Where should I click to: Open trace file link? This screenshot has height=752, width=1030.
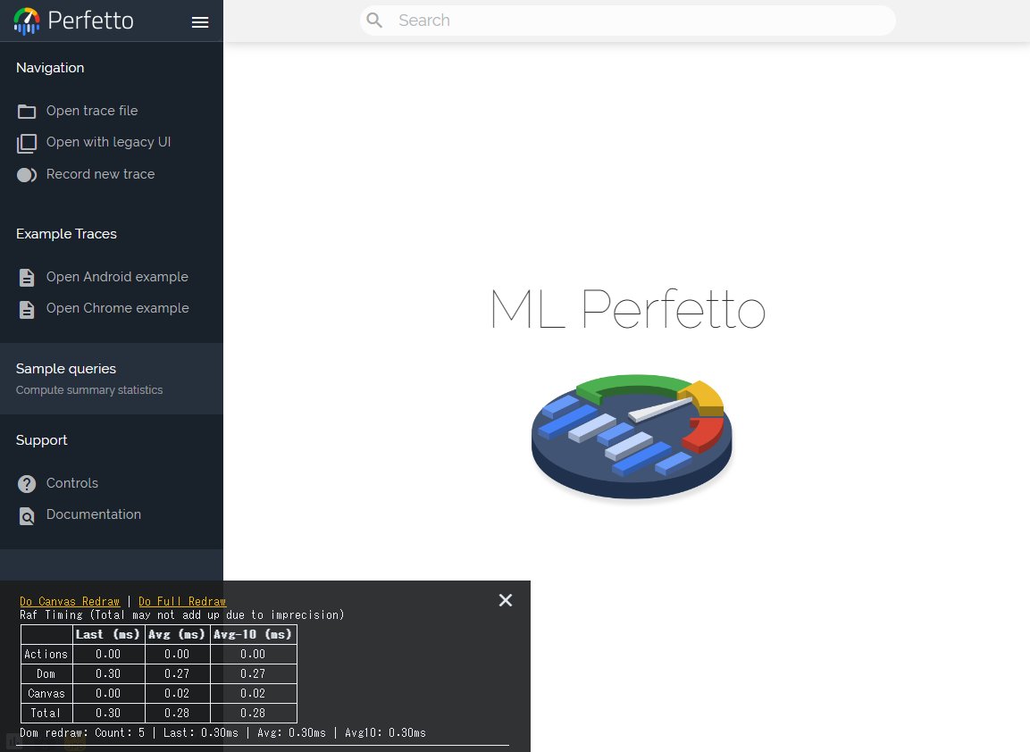(92, 111)
